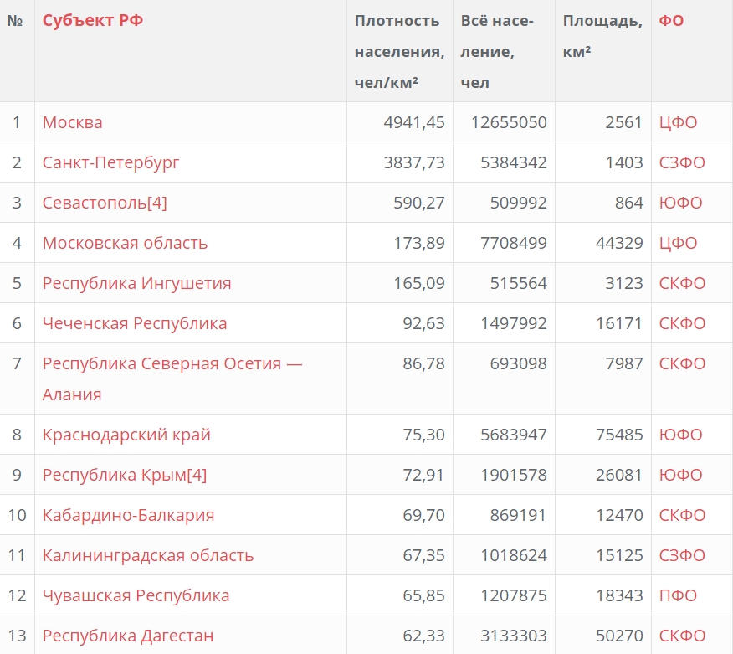This screenshot has height=654, width=733.
Task: Follow the Кабардино-Балкария link
Action: 128,515
